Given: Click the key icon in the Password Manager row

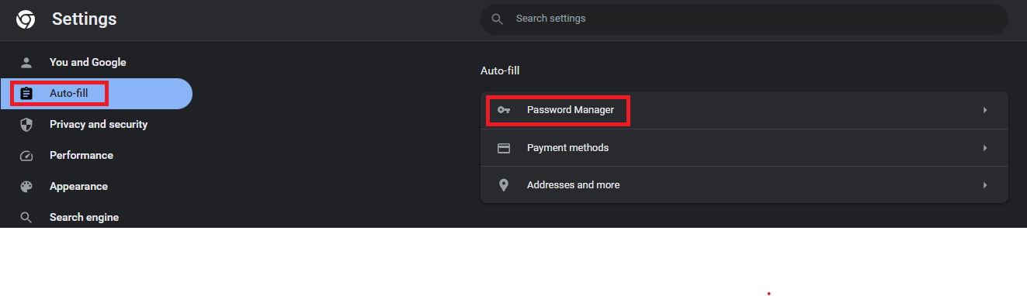Looking at the screenshot, I should click(504, 110).
